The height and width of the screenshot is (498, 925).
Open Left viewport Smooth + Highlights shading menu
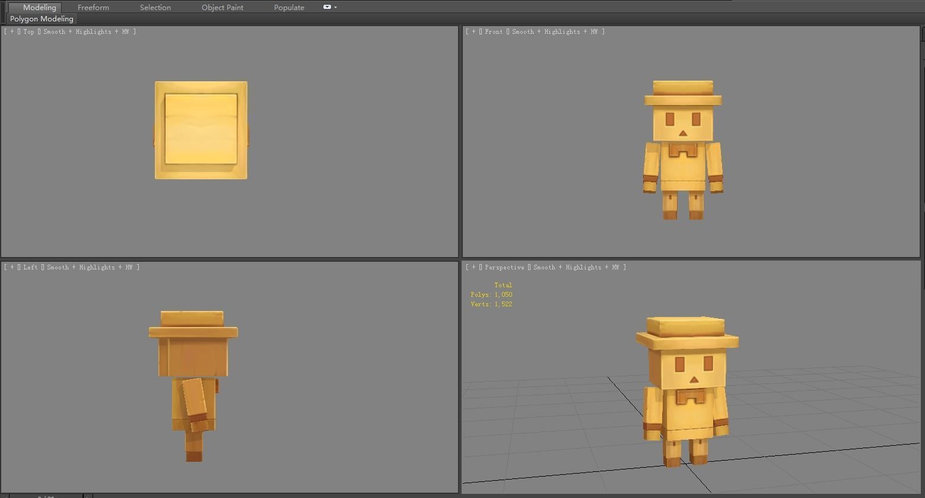pos(90,267)
